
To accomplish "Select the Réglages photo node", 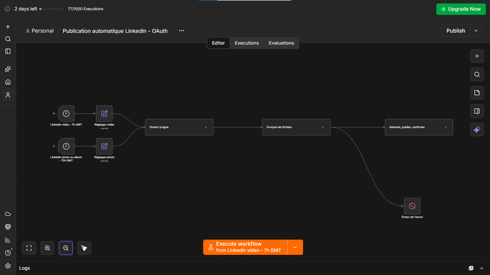I will coord(104,146).
